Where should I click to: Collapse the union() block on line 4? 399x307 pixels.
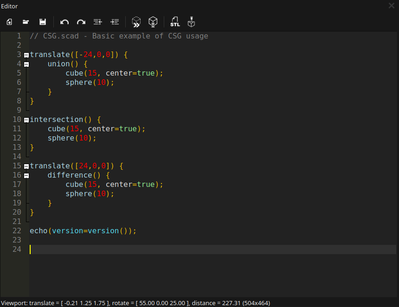(x=26, y=64)
